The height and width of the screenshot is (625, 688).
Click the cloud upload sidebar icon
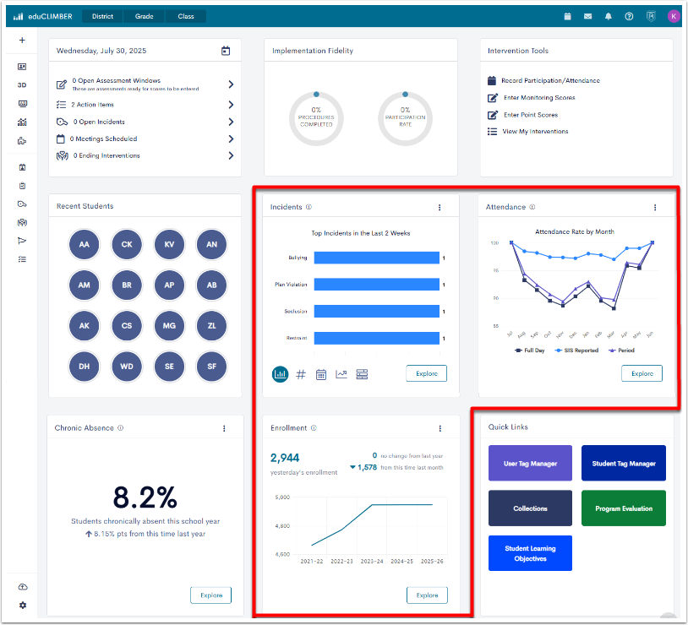coord(22,587)
